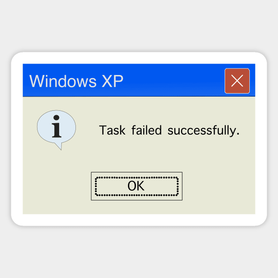The image size is (278, 278).
Task: Click the OK button's solid outer border
Action: coord(136,172)
